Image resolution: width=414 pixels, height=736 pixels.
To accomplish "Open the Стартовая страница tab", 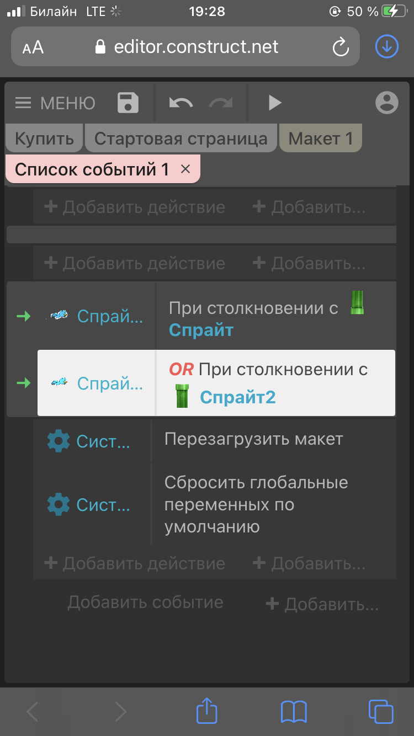I will [181, 138].
